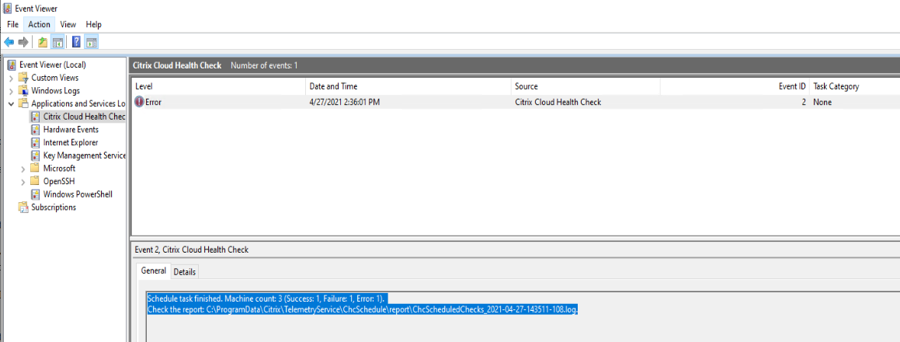
Task: Click Applications and Services Logs folder icon
Action: click(x=23, y=103)
